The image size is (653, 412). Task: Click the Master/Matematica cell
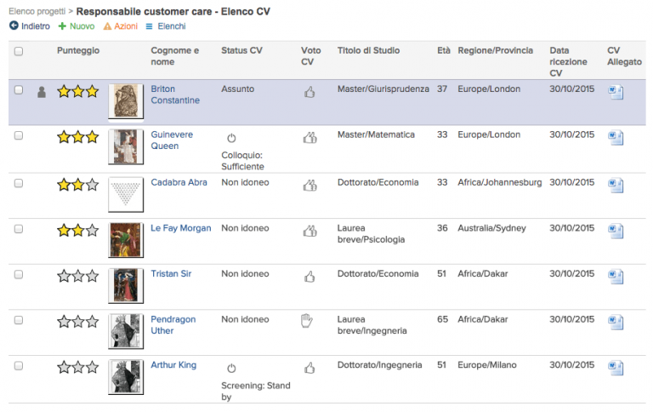click(376, 134)
